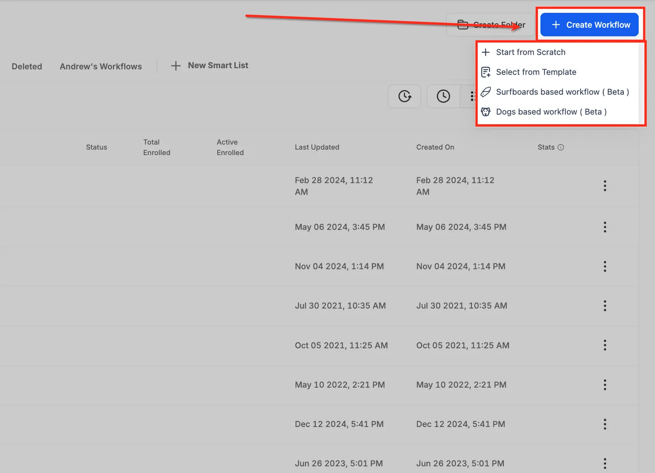The image size is (655, 473).
Task: Add a New Smart List
Action: tap(210, 66)
